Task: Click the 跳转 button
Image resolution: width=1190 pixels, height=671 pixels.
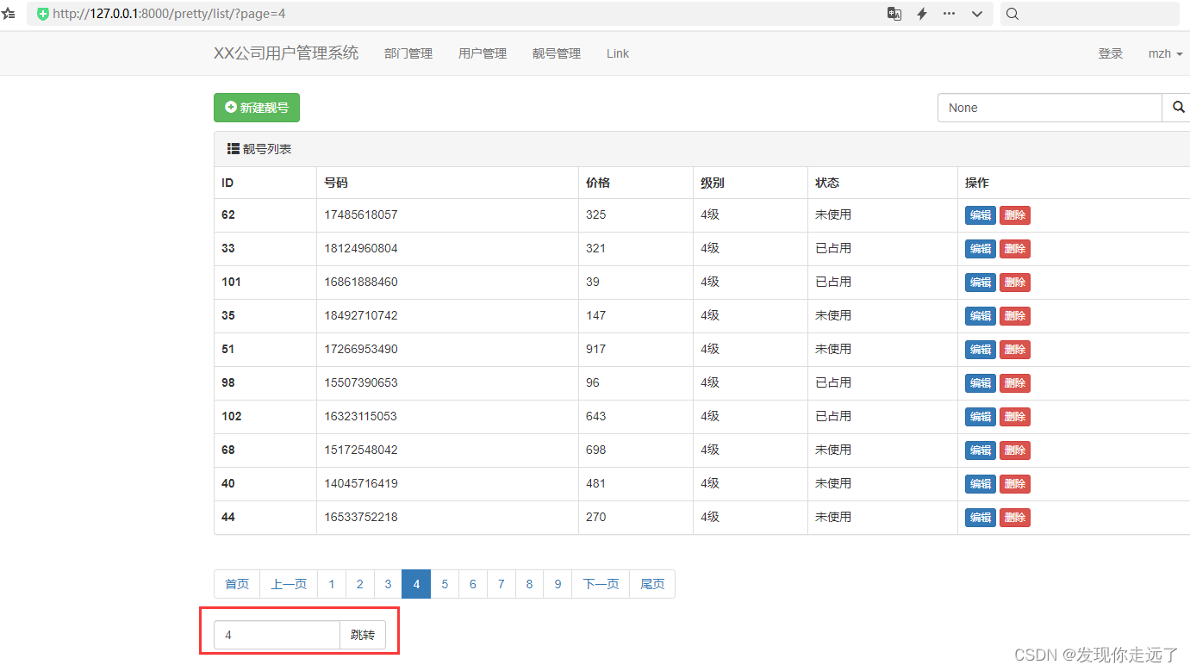Action: [x=363, y=635]
